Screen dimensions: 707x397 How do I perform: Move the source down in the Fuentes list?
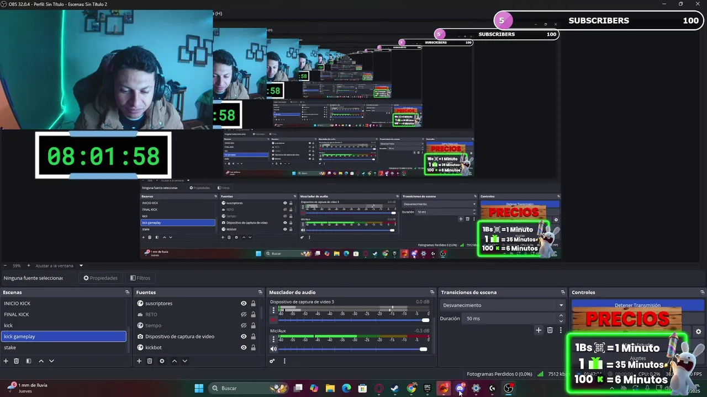tap(185, 361)
